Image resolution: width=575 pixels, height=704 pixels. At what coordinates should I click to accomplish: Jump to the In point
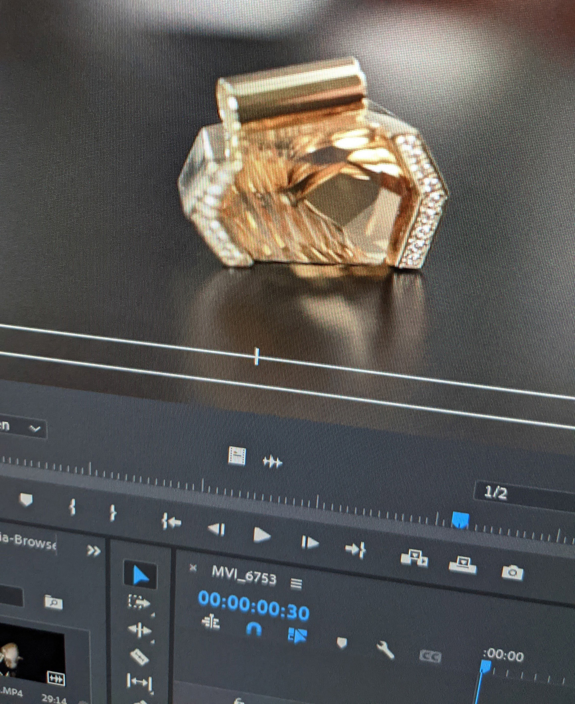coord(171,522)
